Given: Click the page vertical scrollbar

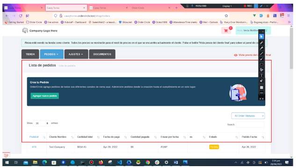Looking at the screenshot, I should pyautogui.click(x=291, y=49).
